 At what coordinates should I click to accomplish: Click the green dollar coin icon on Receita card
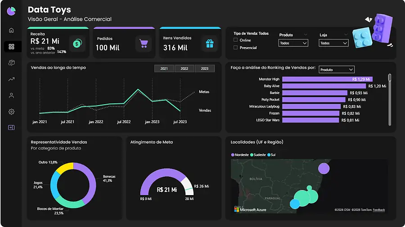point(77,44)
